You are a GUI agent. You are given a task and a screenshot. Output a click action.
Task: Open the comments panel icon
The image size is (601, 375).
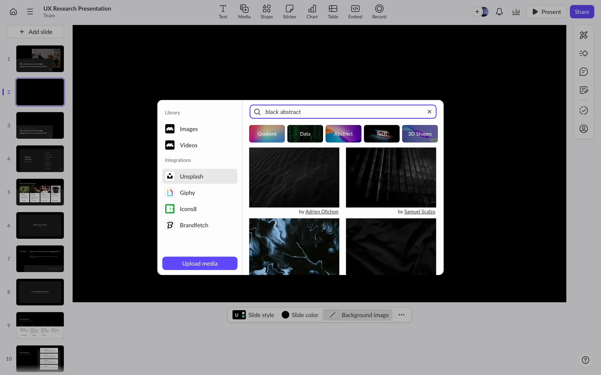583,72
